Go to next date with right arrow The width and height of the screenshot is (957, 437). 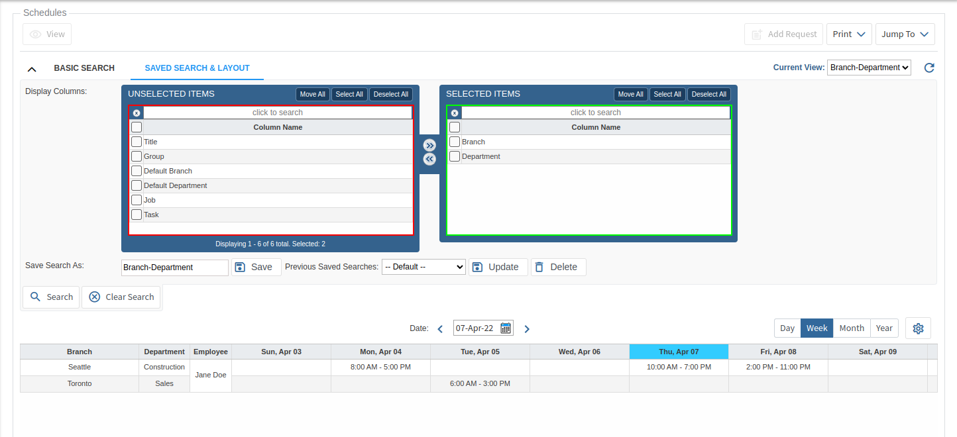point(527,328)
